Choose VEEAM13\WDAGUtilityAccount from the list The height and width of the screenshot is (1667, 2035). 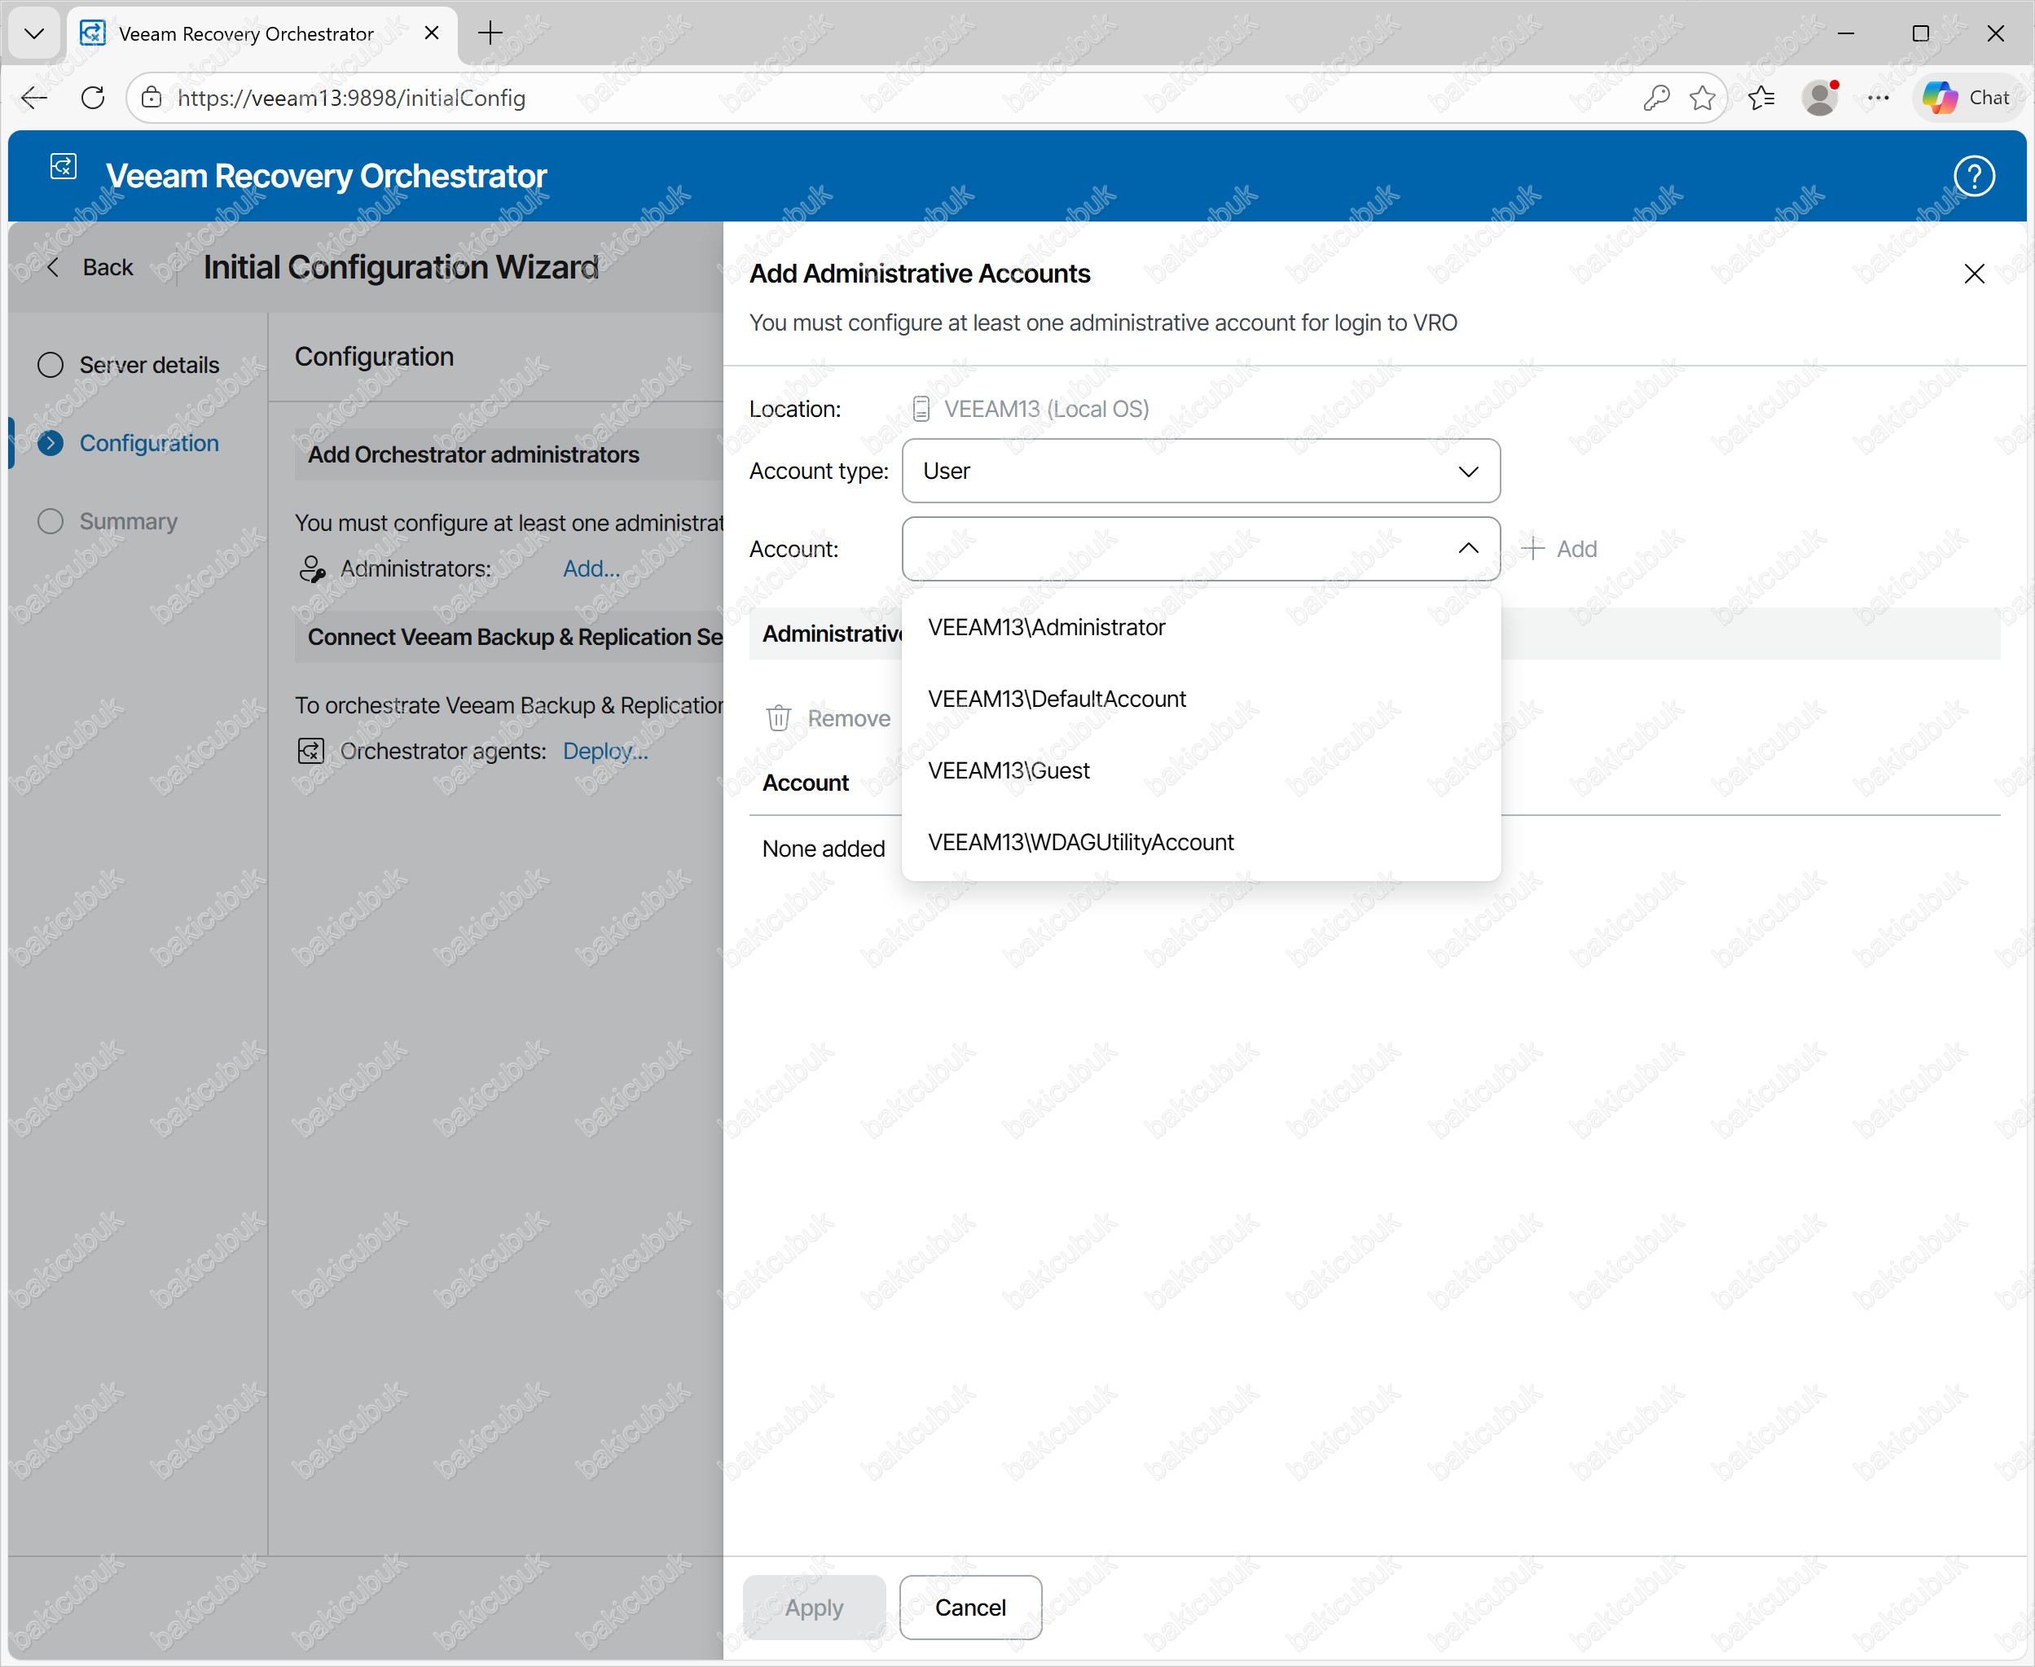[1080, 843]
